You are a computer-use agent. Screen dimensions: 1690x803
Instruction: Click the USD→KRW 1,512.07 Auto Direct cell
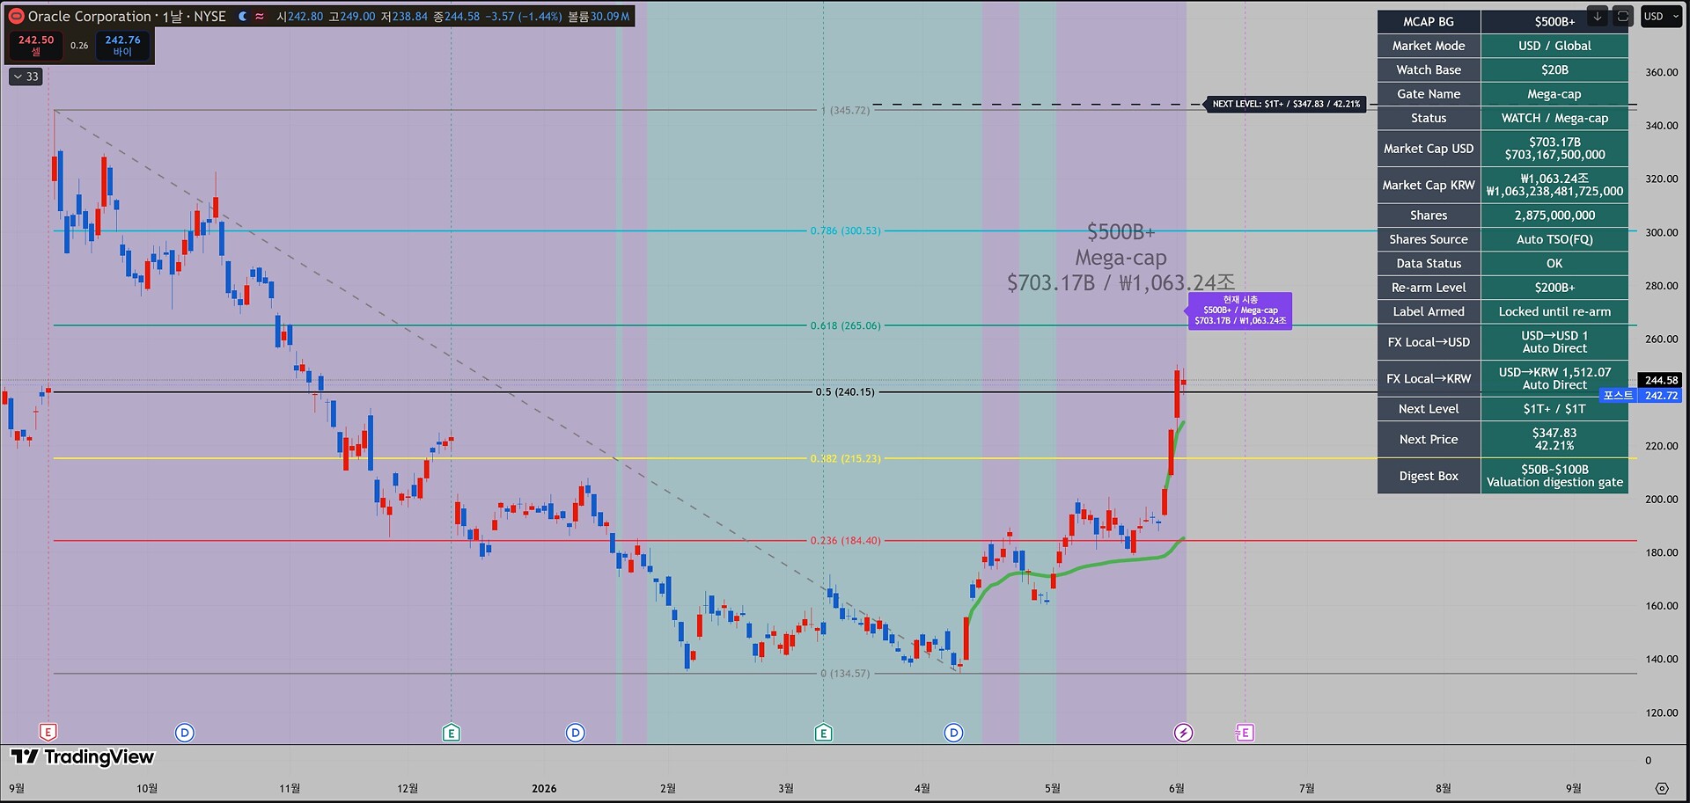click(x=1554, y=378)
